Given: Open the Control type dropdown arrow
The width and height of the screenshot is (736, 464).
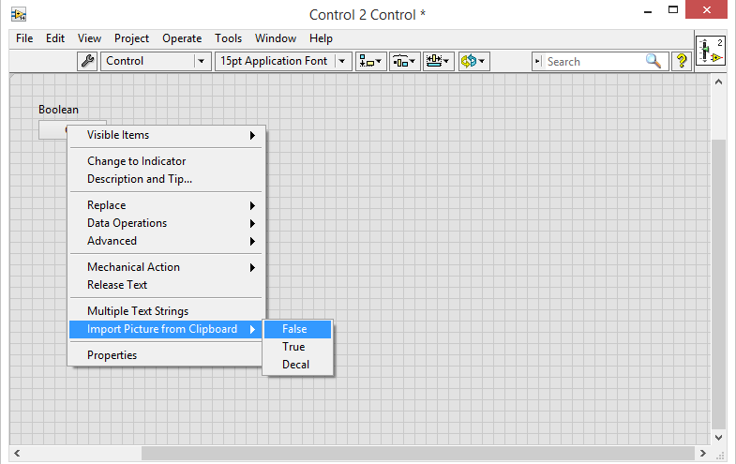Looking at the screenshot, I should tap(201, 61).
